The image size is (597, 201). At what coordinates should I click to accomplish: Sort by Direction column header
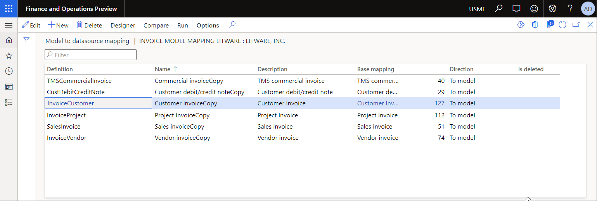pyautogui.click(x=461, y=69)
